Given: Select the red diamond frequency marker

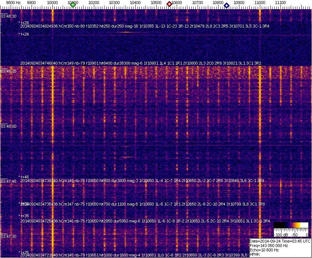Looking at the screenshot, I should [x=169, y=4].
